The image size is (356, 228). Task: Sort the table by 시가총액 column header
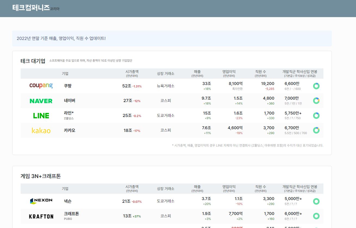(x=132, y=73)
